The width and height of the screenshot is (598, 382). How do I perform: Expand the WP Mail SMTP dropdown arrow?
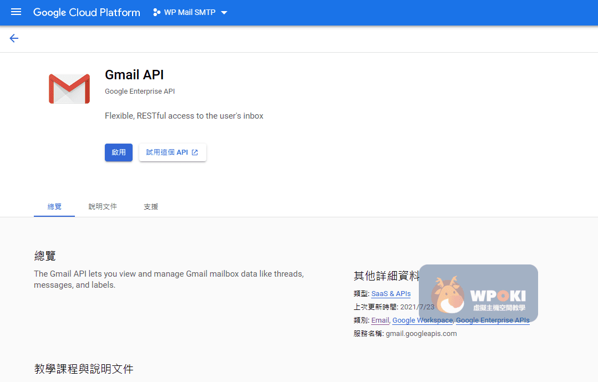pos(224,13)
